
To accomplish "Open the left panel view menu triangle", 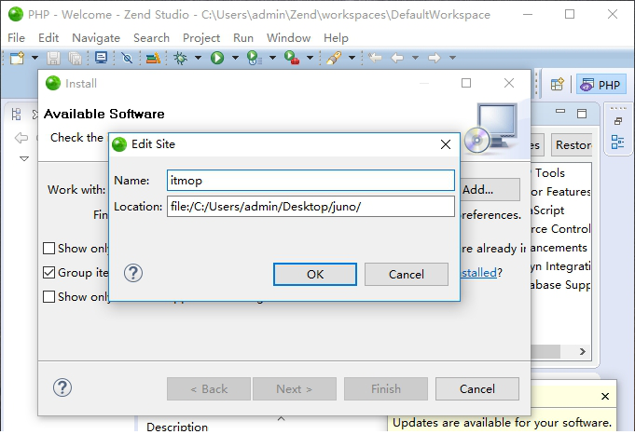I will tap(24, 158).
